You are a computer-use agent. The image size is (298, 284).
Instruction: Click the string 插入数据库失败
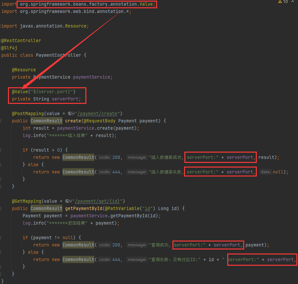(x=166, y=172)
